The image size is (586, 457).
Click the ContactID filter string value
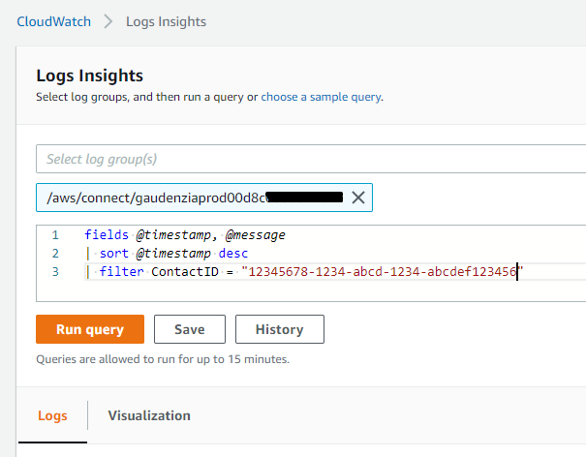click(383, 271)
